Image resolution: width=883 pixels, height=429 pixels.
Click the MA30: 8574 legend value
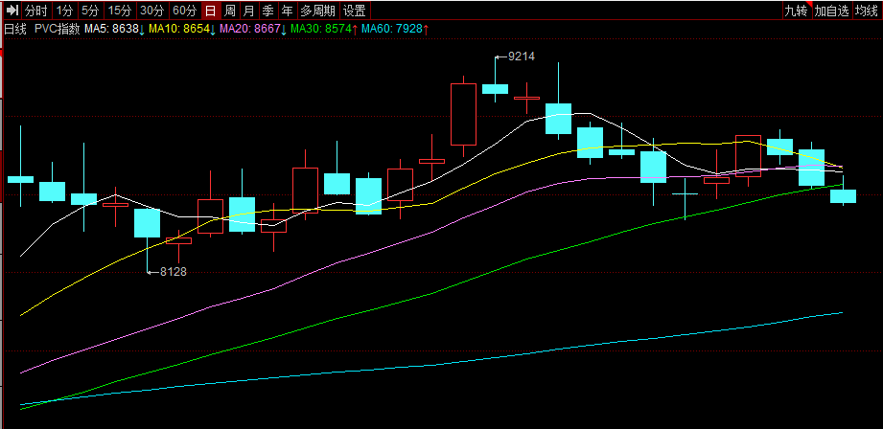coord(324,29)
